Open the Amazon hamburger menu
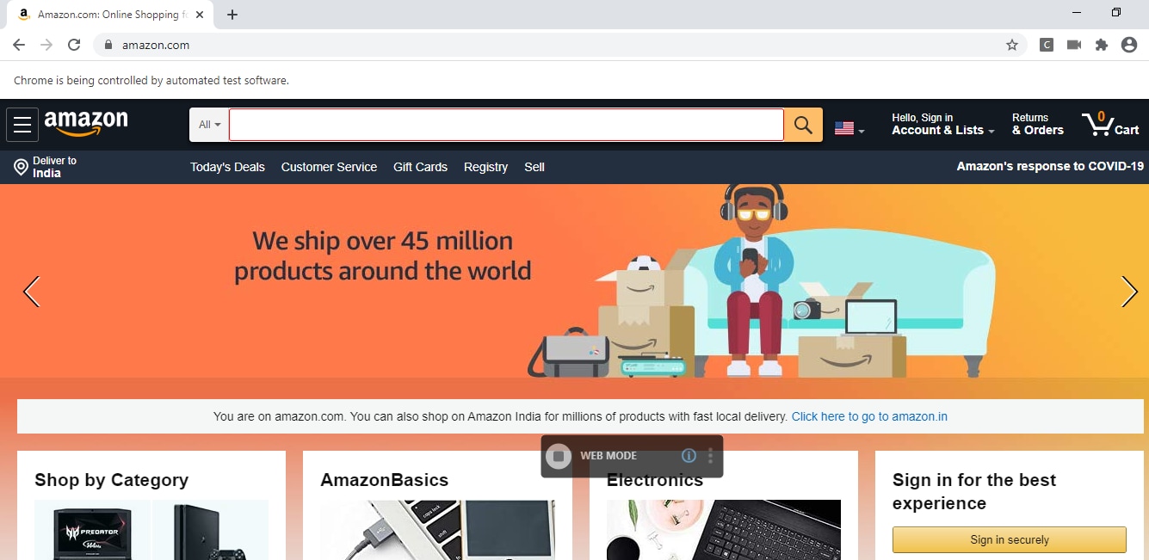 [x=22, y=125]
